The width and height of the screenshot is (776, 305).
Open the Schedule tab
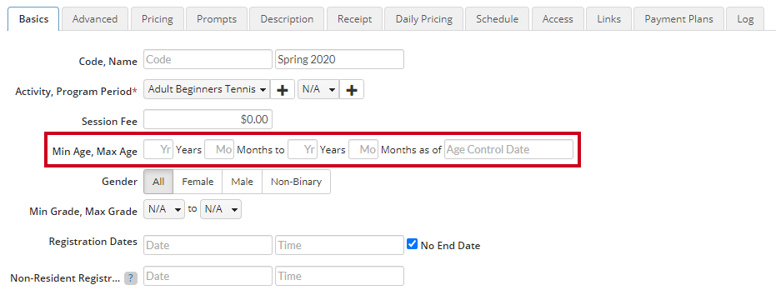497,19
